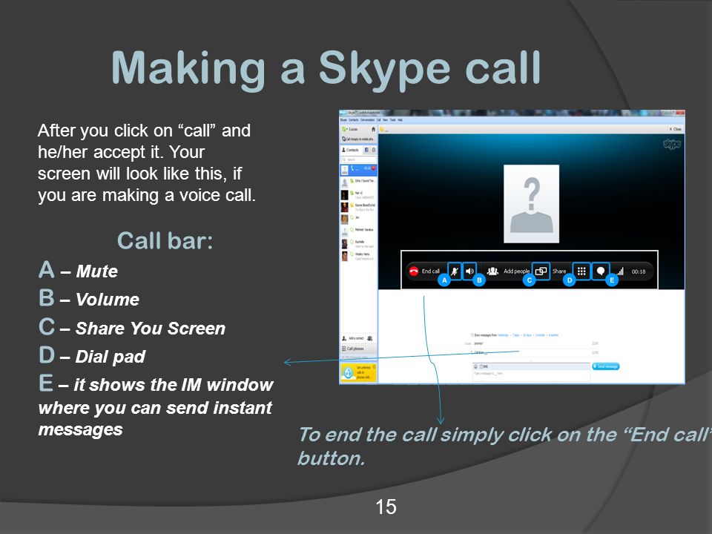Click Call cheaply to mobile phones link

358,139
